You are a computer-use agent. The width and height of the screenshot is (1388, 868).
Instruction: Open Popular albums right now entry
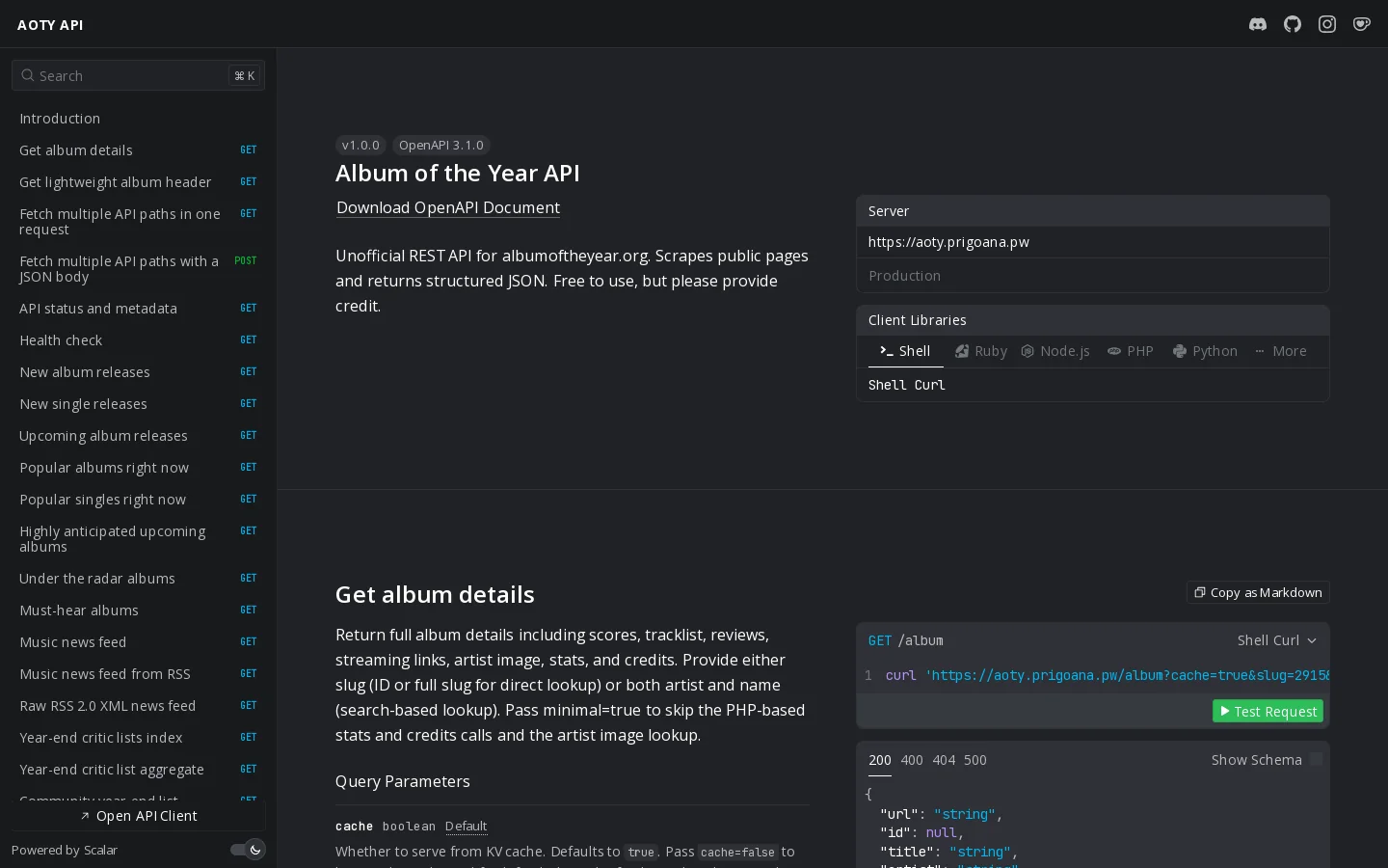138,468
